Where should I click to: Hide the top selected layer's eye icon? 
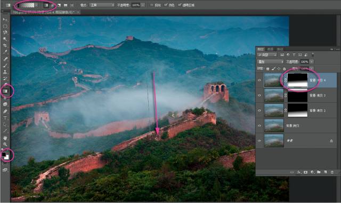pos(259,80)
